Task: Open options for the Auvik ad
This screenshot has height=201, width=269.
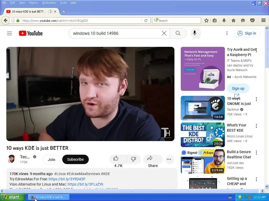Action: pos(256,50)
